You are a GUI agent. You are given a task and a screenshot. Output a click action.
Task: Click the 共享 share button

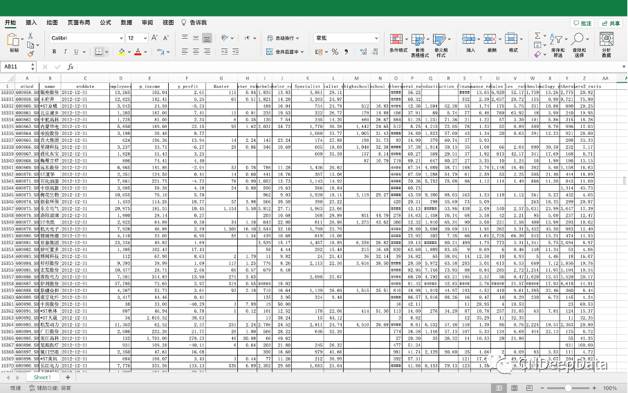click(611, 24)
